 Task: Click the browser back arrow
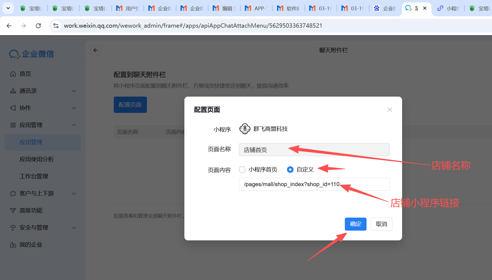pos(9,26)
